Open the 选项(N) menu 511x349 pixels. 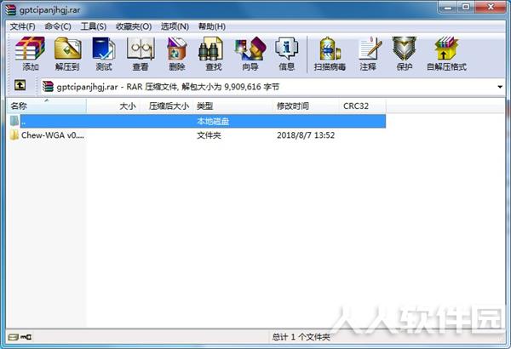[x=175, y=26]
